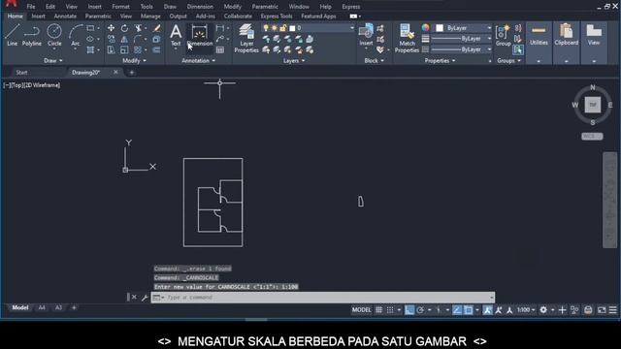Click the Group tool
This screenshot has height=349, width=621.
(x=503, y=36)
